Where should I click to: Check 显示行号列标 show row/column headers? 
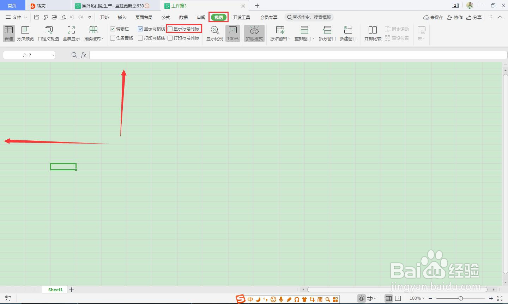pyautogui.click(x=170, y=29)
